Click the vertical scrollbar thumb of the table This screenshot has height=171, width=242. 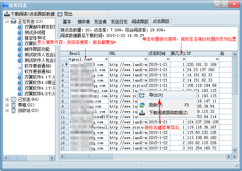[235, 76]
